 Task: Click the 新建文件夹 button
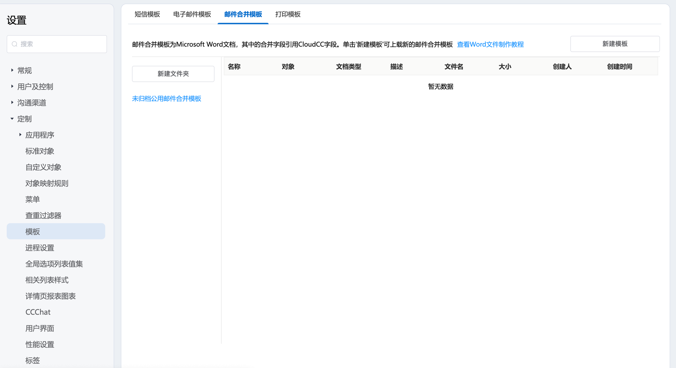pos(173,74)
